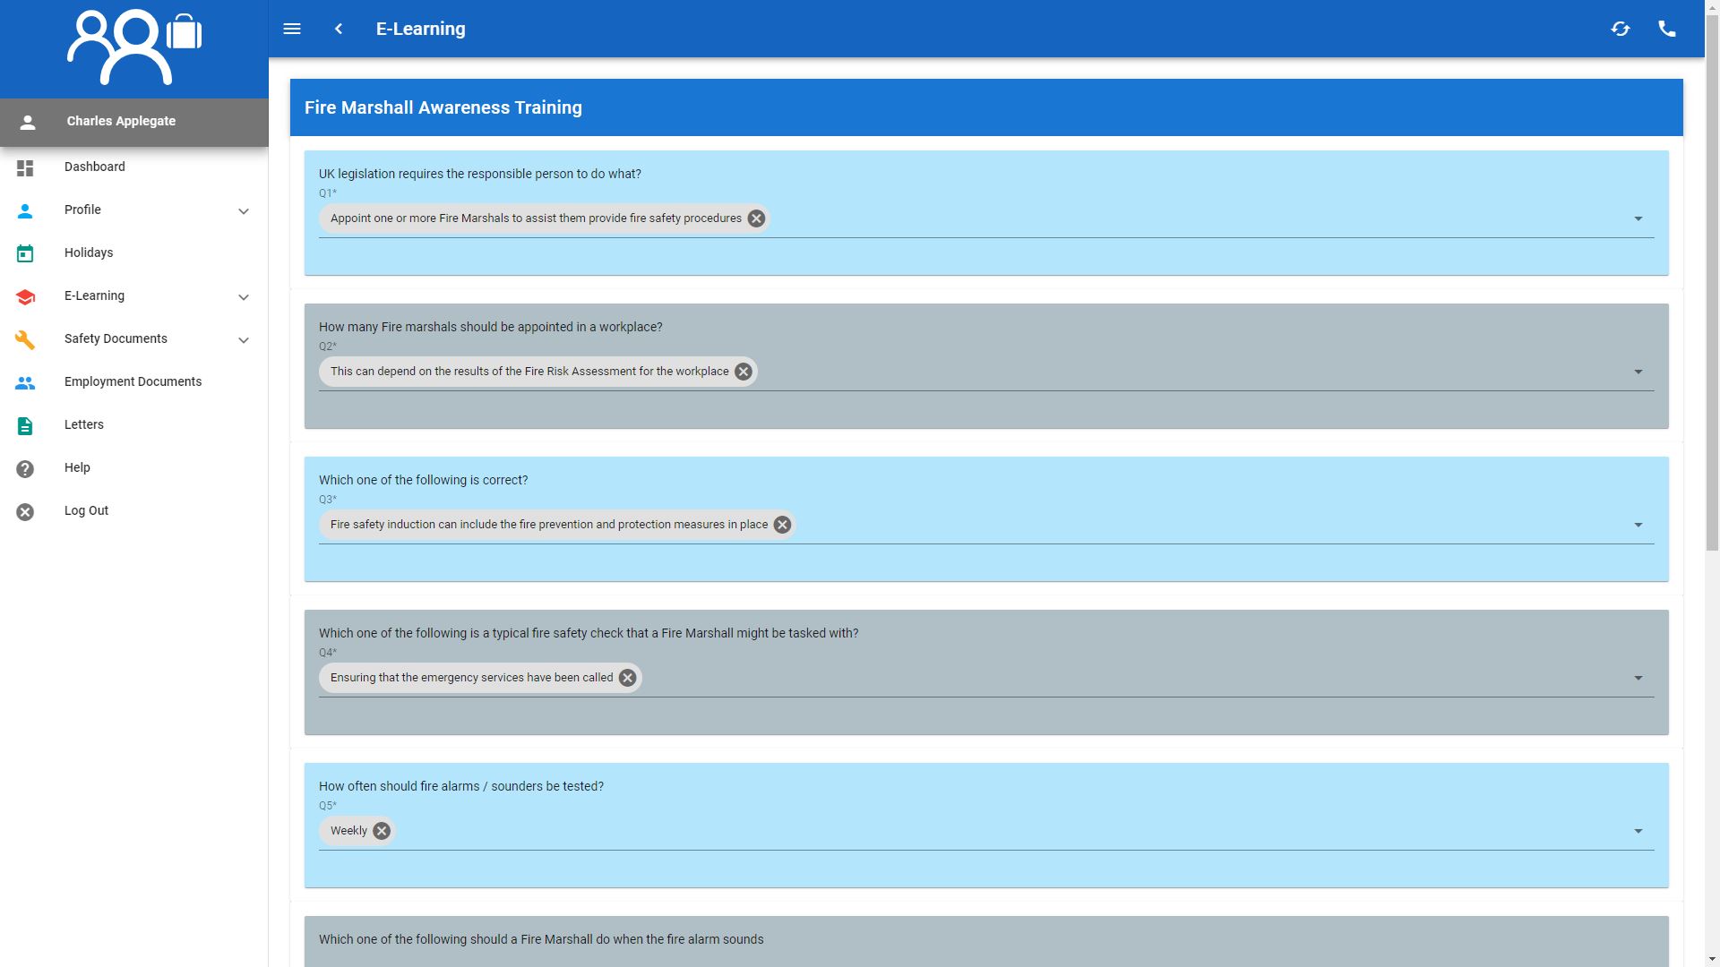Screen dimensions: 1720x967
Task: Select Profile in the sidebar
Action: click(x=134, y=210)
